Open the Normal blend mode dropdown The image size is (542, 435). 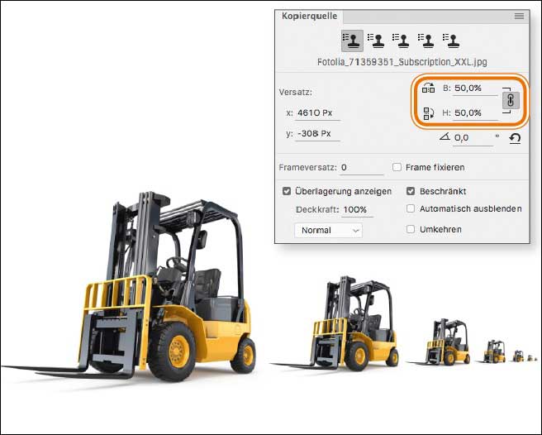tap(328, 231)
